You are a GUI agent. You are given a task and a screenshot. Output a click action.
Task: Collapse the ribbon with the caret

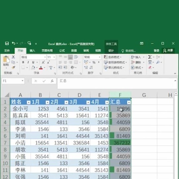click(x=175, y=73)
